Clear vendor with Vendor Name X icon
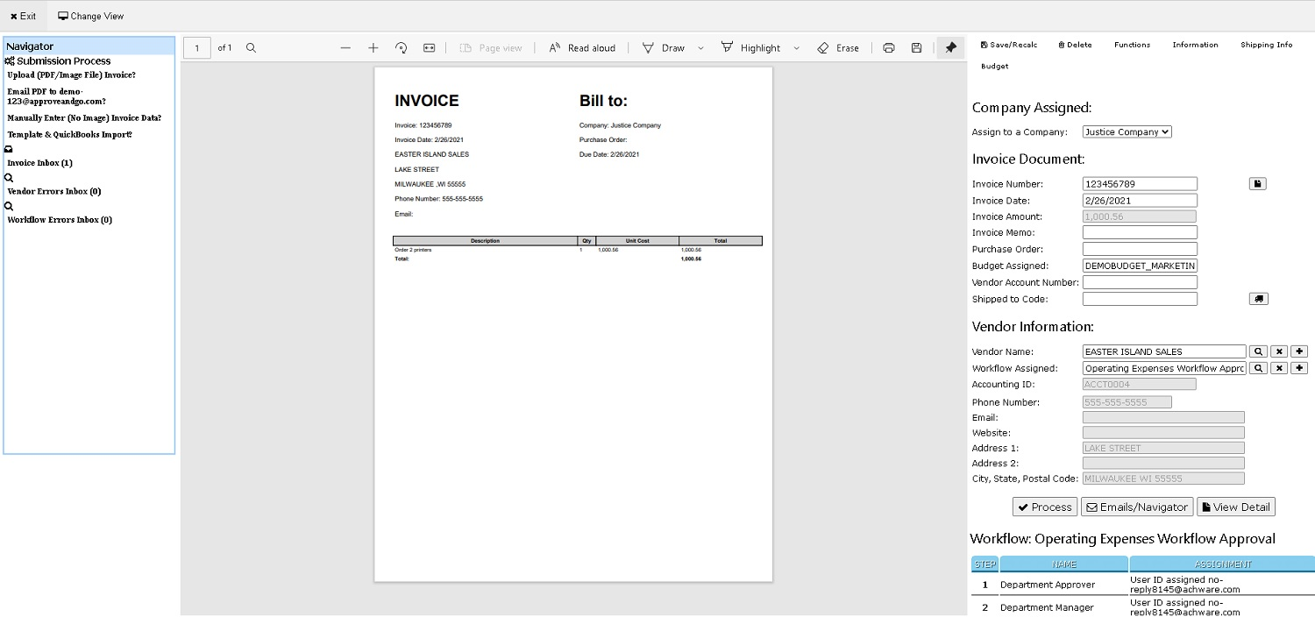The width and height of the screenshot is (1315, 617). 1279,351
